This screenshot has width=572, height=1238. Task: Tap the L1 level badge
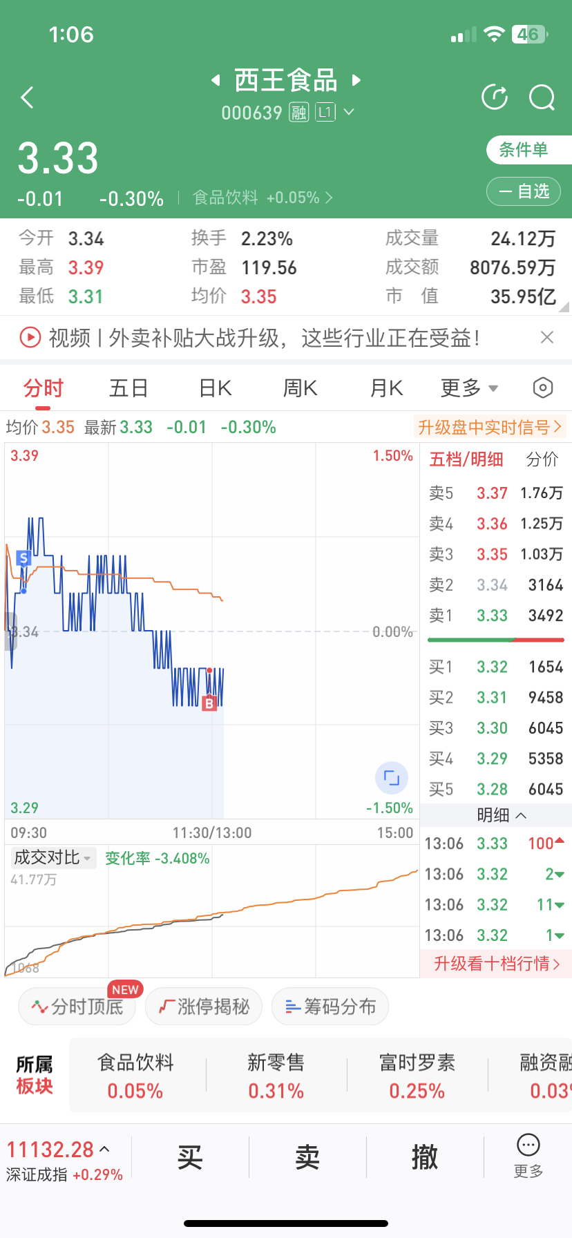pos(325,112)
